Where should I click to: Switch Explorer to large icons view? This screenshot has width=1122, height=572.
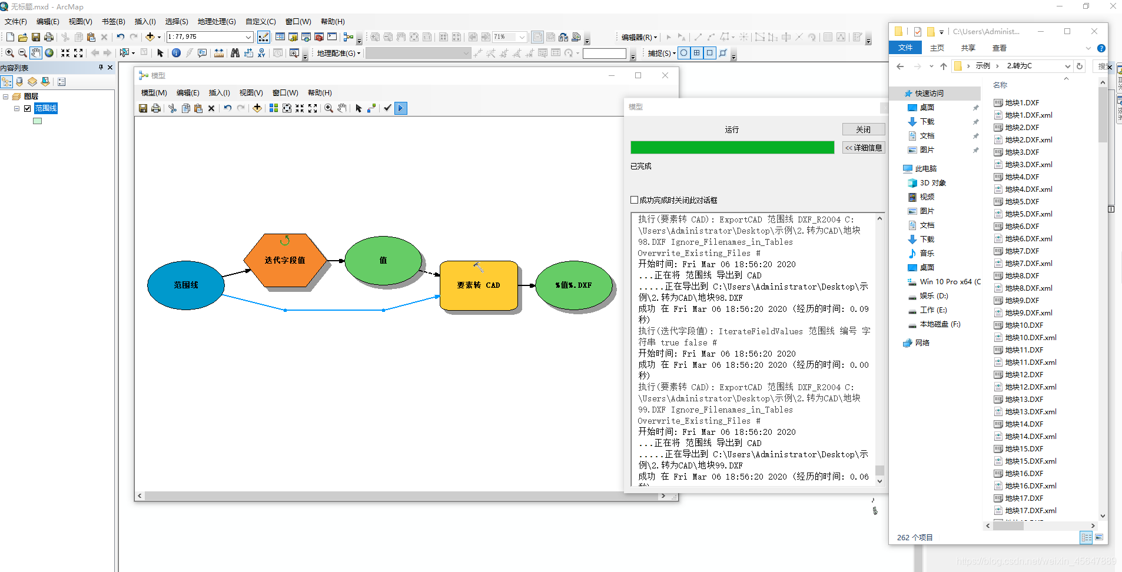(x=1099, y=537)
